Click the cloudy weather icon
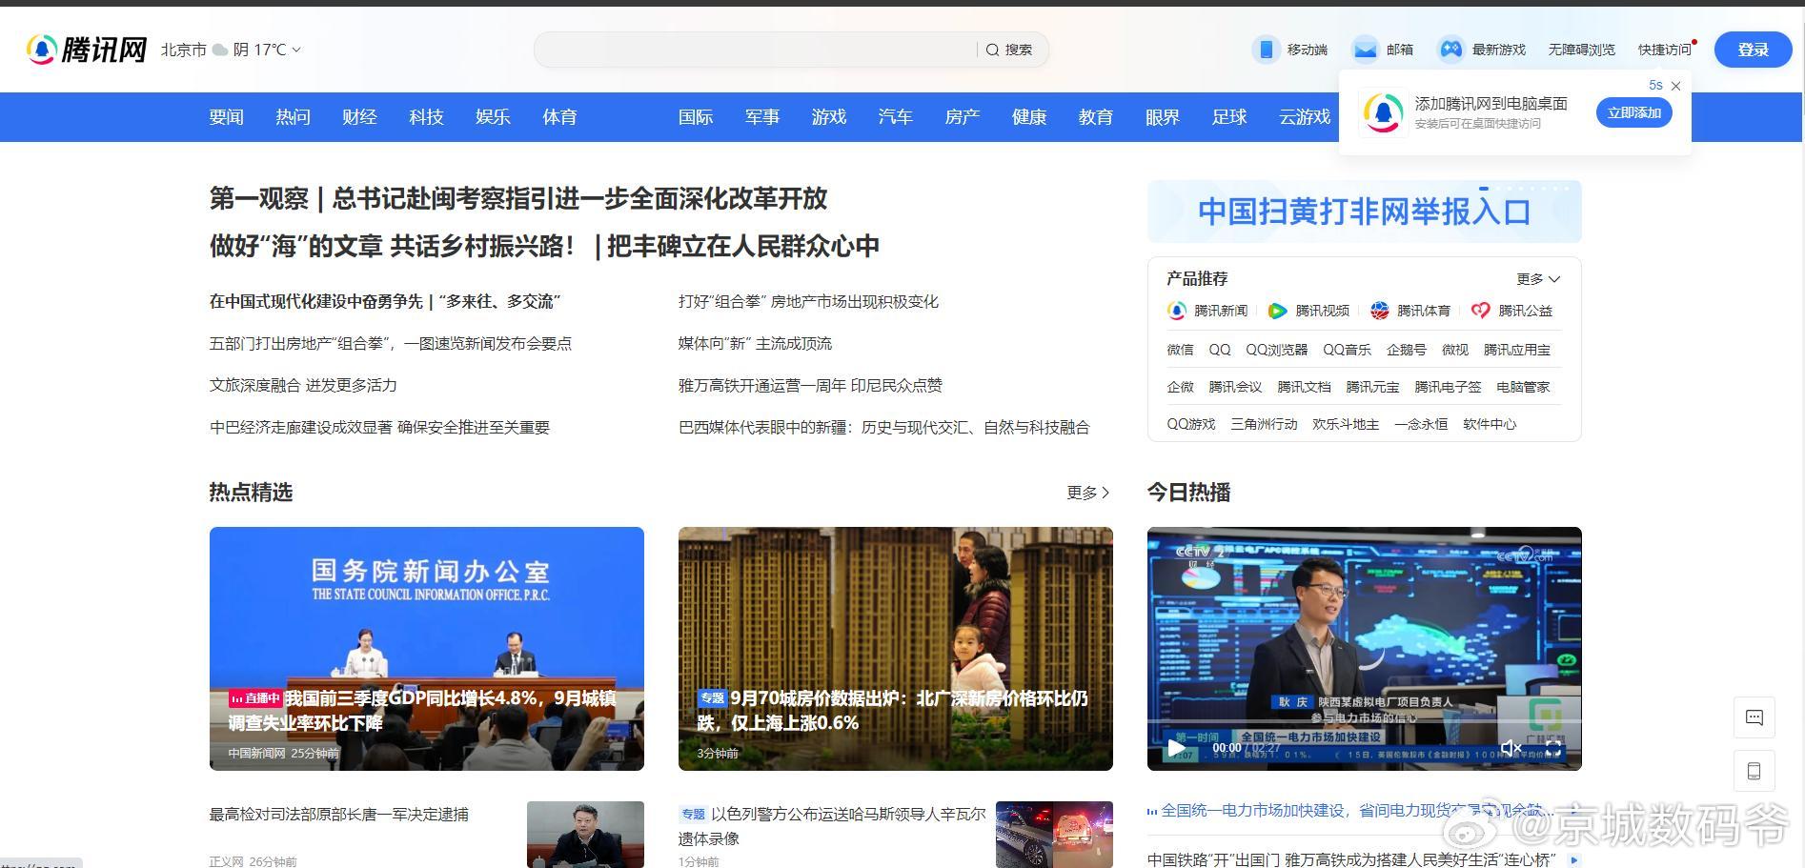1805x868 pixels. [219, 50]
